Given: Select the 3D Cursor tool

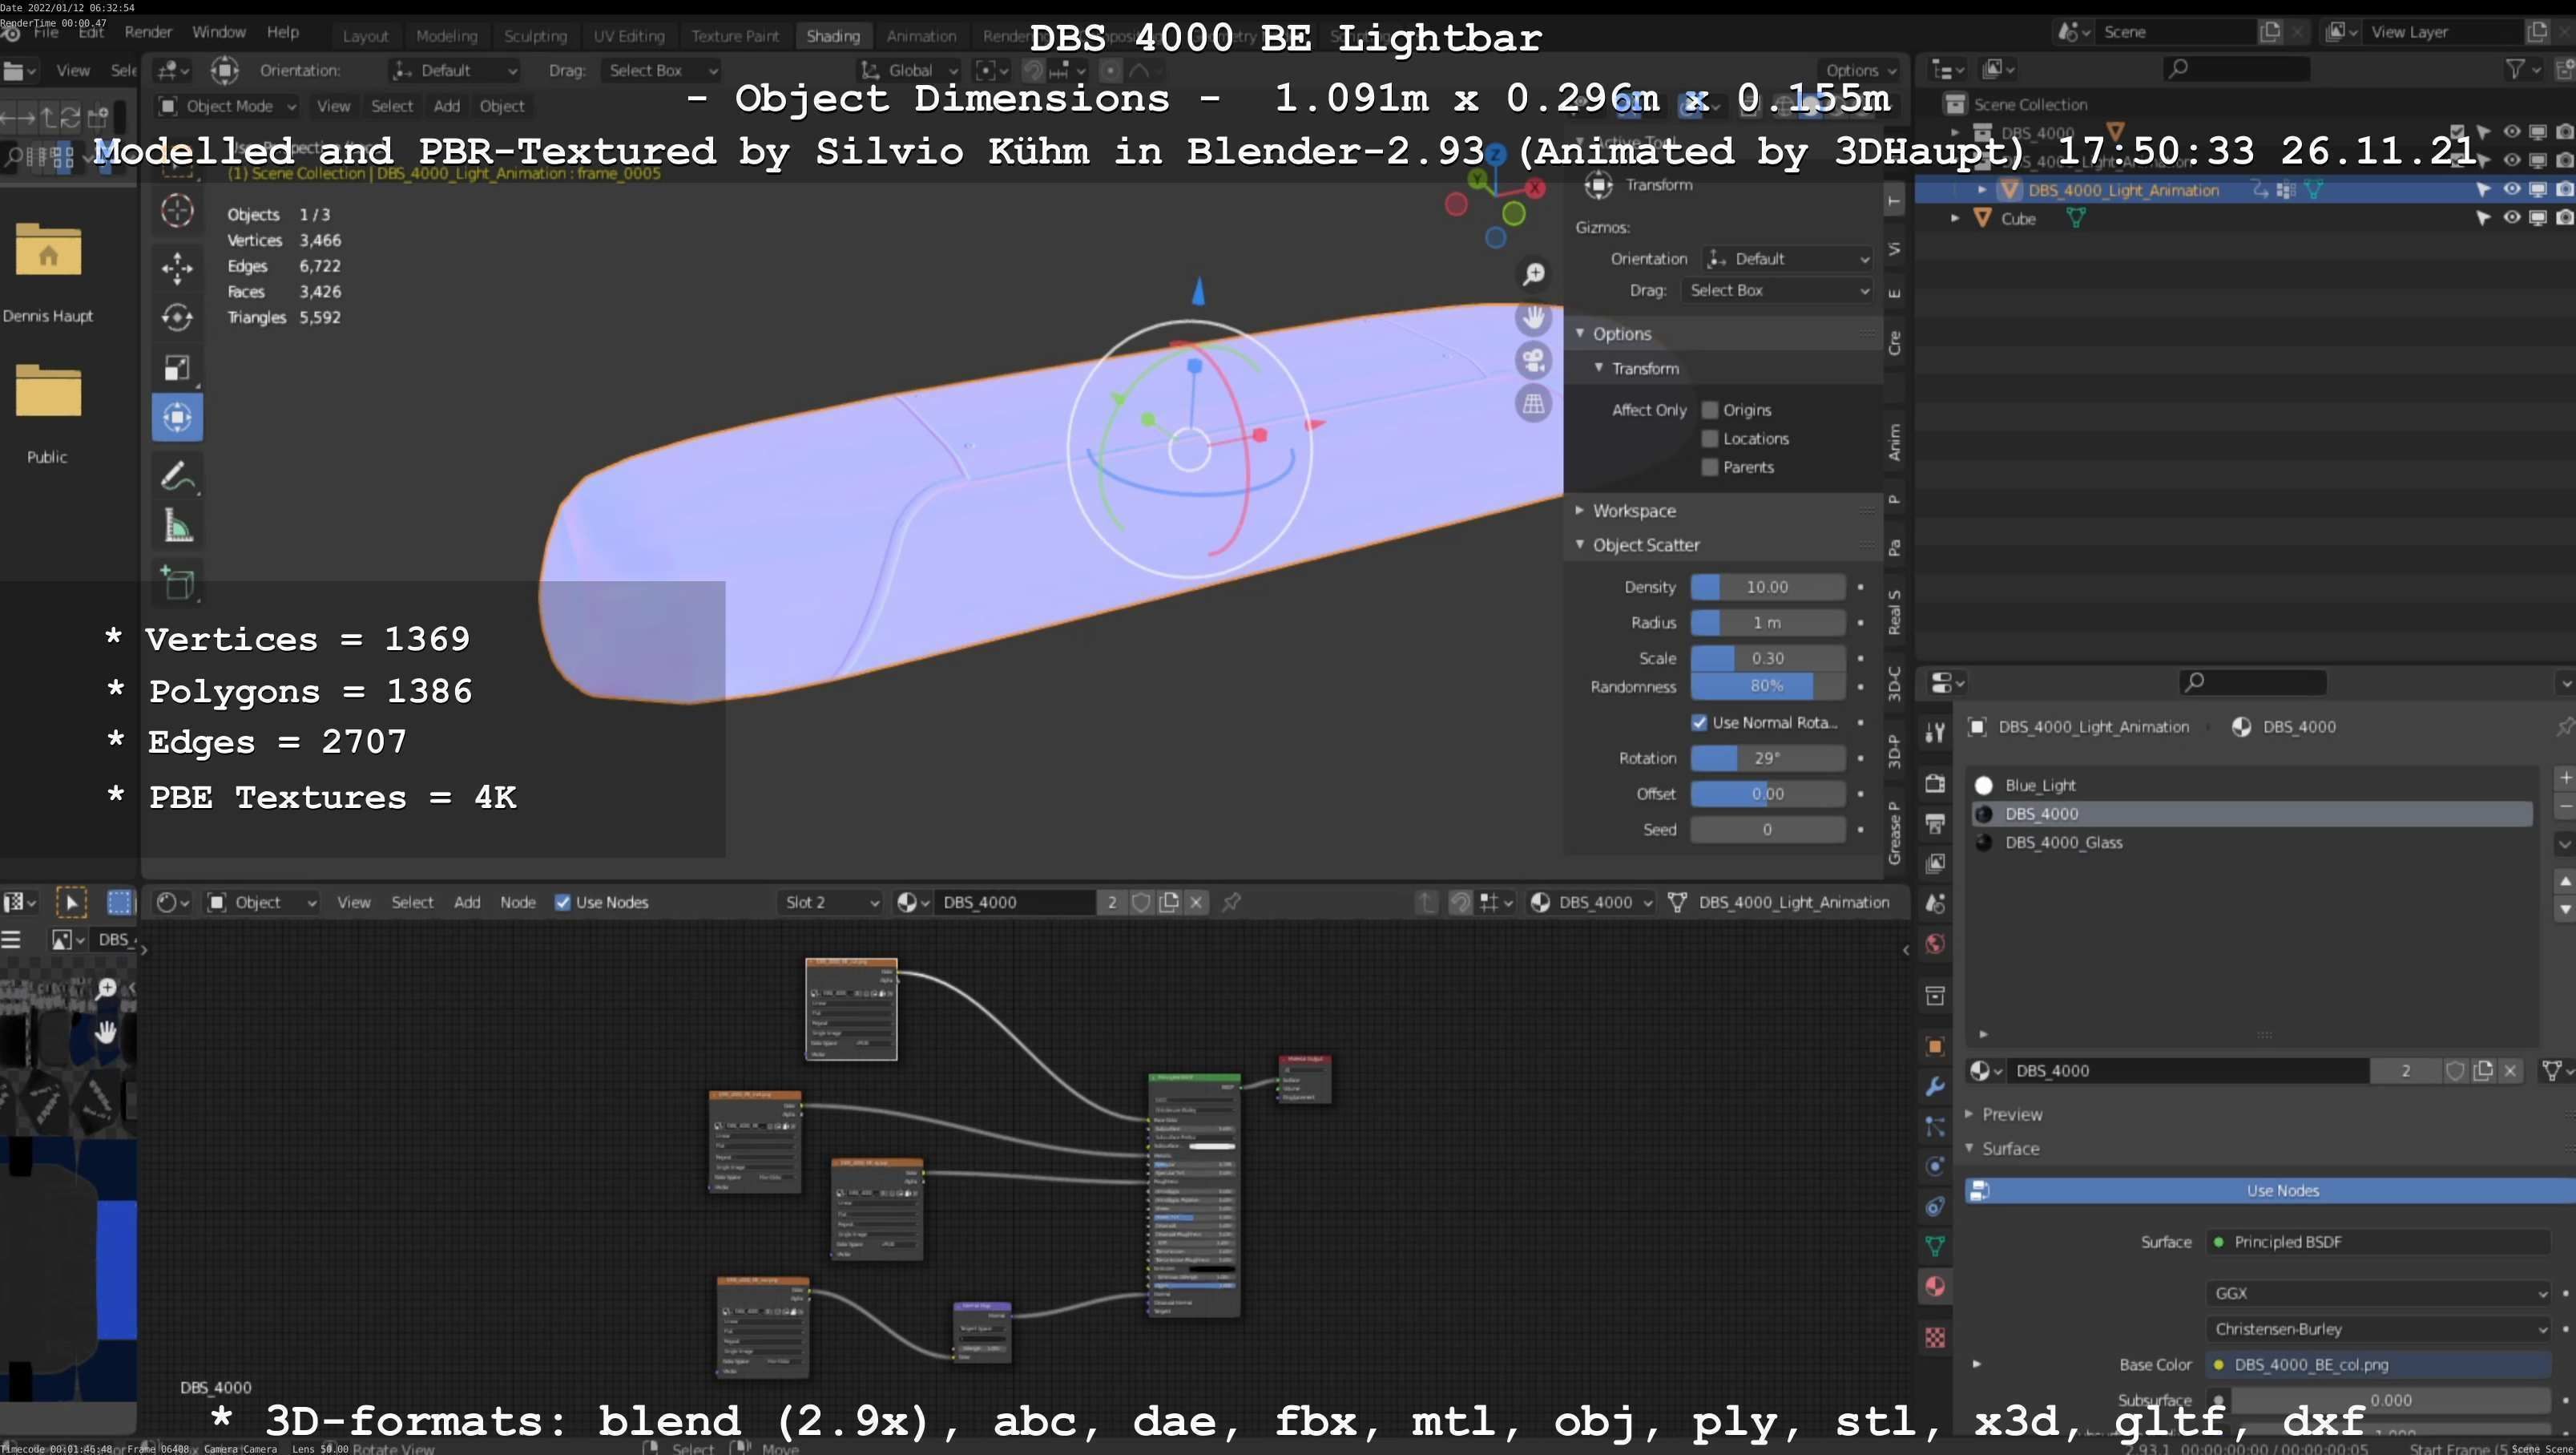Looking at the screenshot, I should [x=177, y=211].
